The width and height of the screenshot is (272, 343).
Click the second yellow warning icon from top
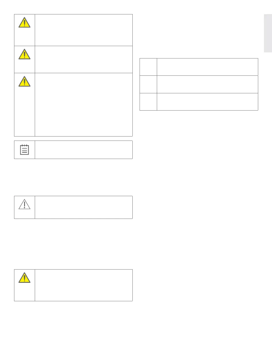24,54
